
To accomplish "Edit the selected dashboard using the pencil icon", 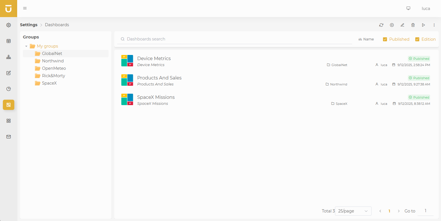I will point(402,25).
